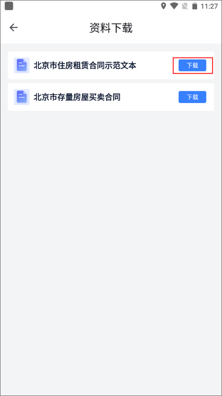Tap the white header bar right of title
The width and height of the screenshot is (222, 396).
pyautogui.click(x=176, y=28)
